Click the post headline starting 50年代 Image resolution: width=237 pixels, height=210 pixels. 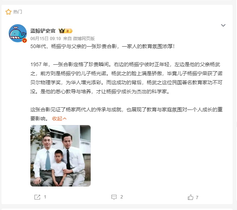pyautogui.click(x=103, y=46)
